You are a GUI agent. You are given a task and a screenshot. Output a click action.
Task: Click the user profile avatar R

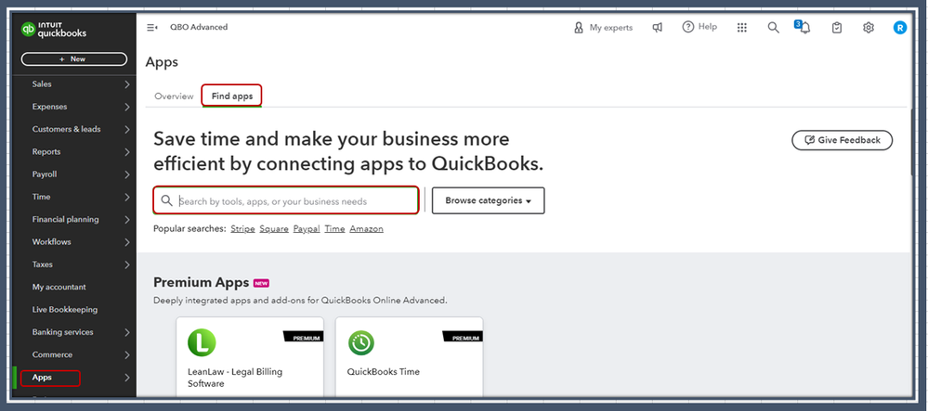click(x=899, y=28)
